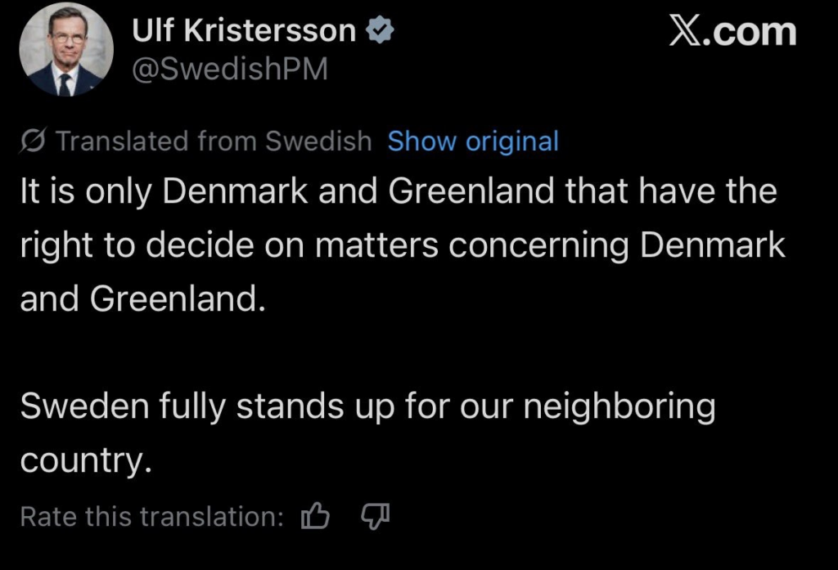Click ".com" in the top-right watermark

tap(754, 33)
